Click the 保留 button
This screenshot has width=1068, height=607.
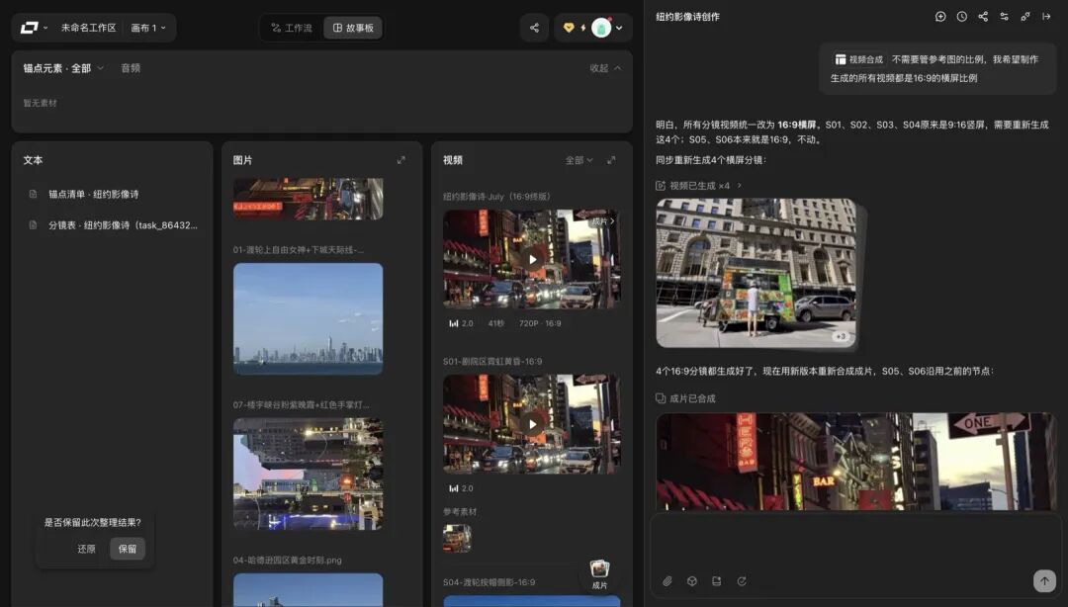pos(128,549)
